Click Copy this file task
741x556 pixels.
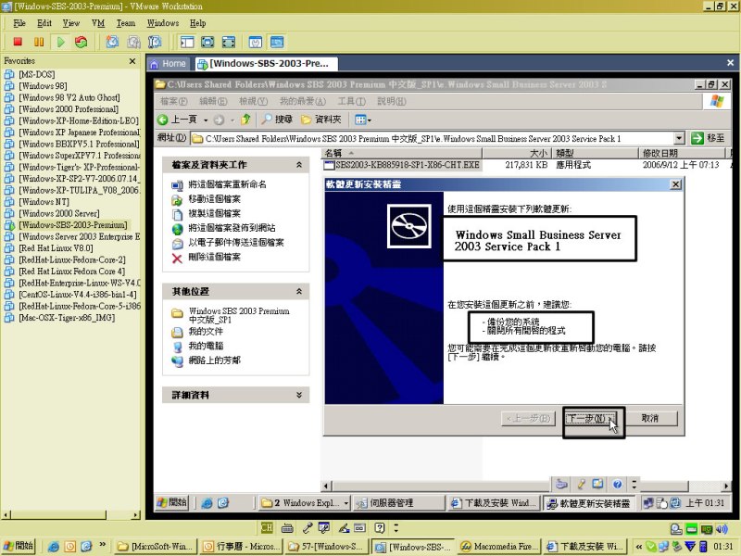tap(206, 213)
